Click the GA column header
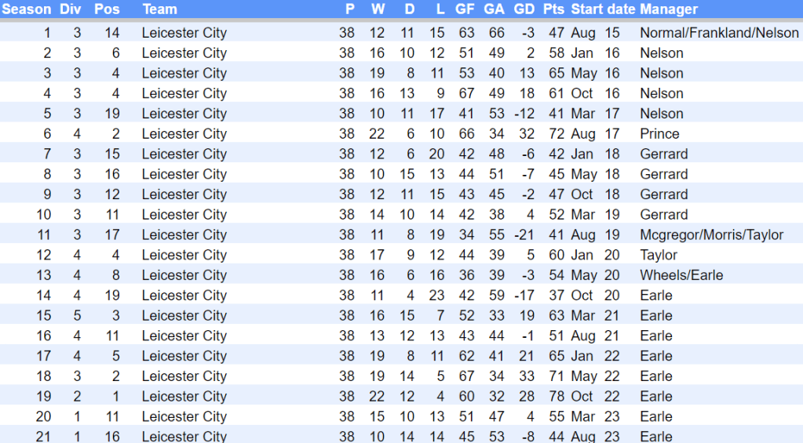This screenshot has width=803, height=443. pos(494,9)
